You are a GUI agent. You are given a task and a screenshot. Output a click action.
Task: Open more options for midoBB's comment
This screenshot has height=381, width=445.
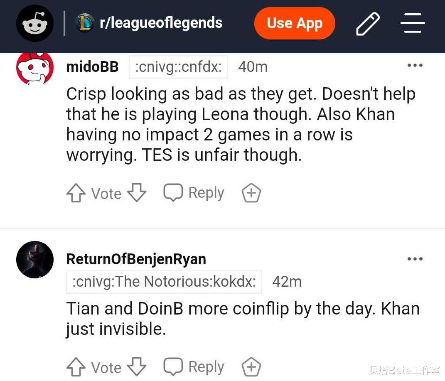point(415,66)
